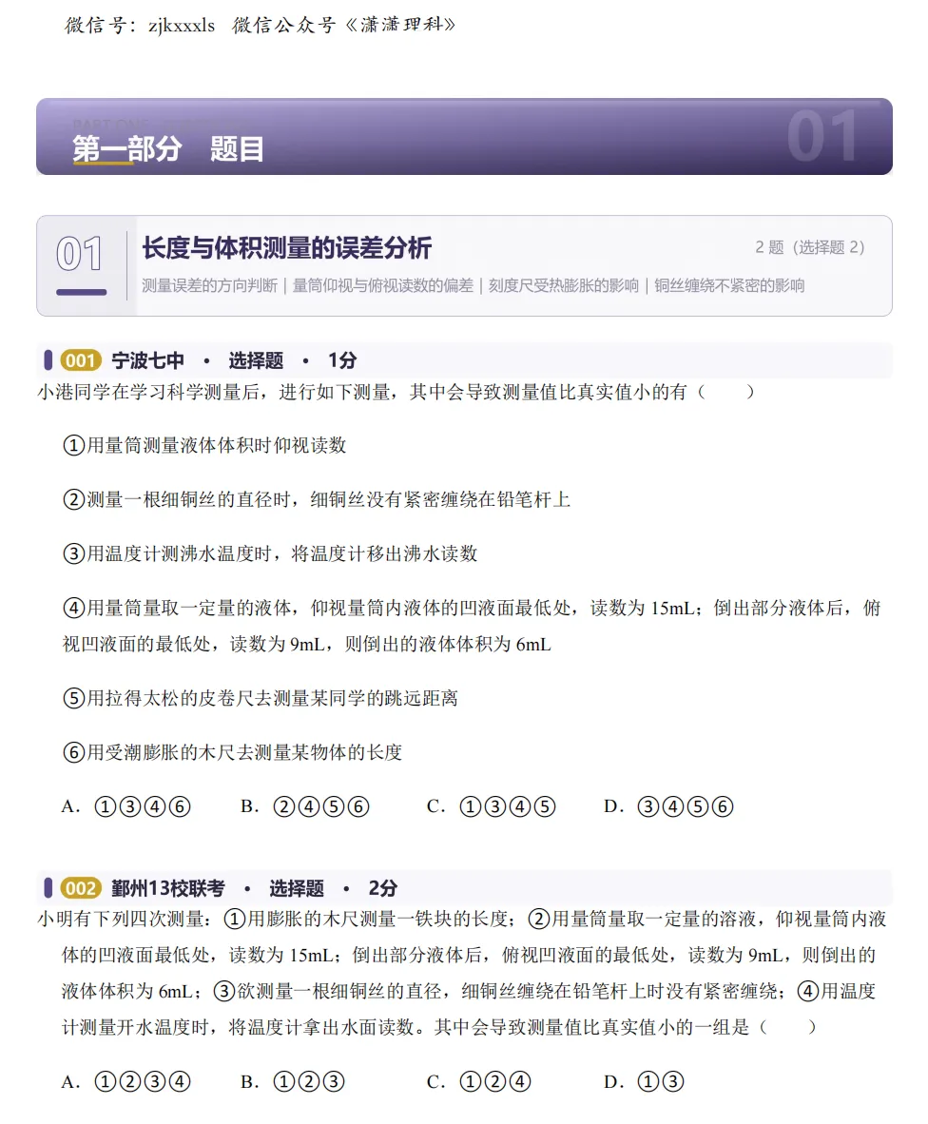The image size is (928, 1124).
Task: Select section title 长度与体积测量的误差分析
Action: point(286,248)
